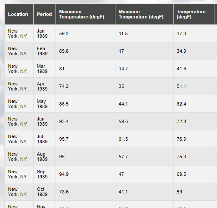Select minimum temperature value 57.7
This screenshot has height=208, width=217.
123,157
